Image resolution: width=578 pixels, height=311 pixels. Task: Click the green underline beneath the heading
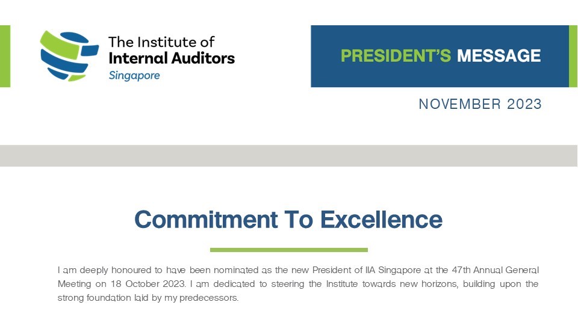pos(289,250)
